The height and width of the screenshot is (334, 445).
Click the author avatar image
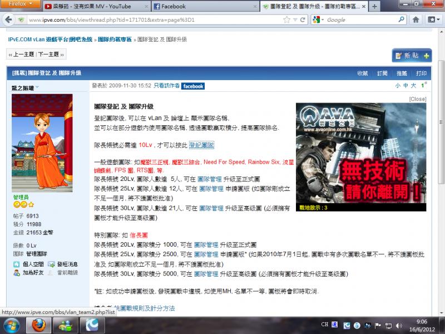[x=42, y=143]
